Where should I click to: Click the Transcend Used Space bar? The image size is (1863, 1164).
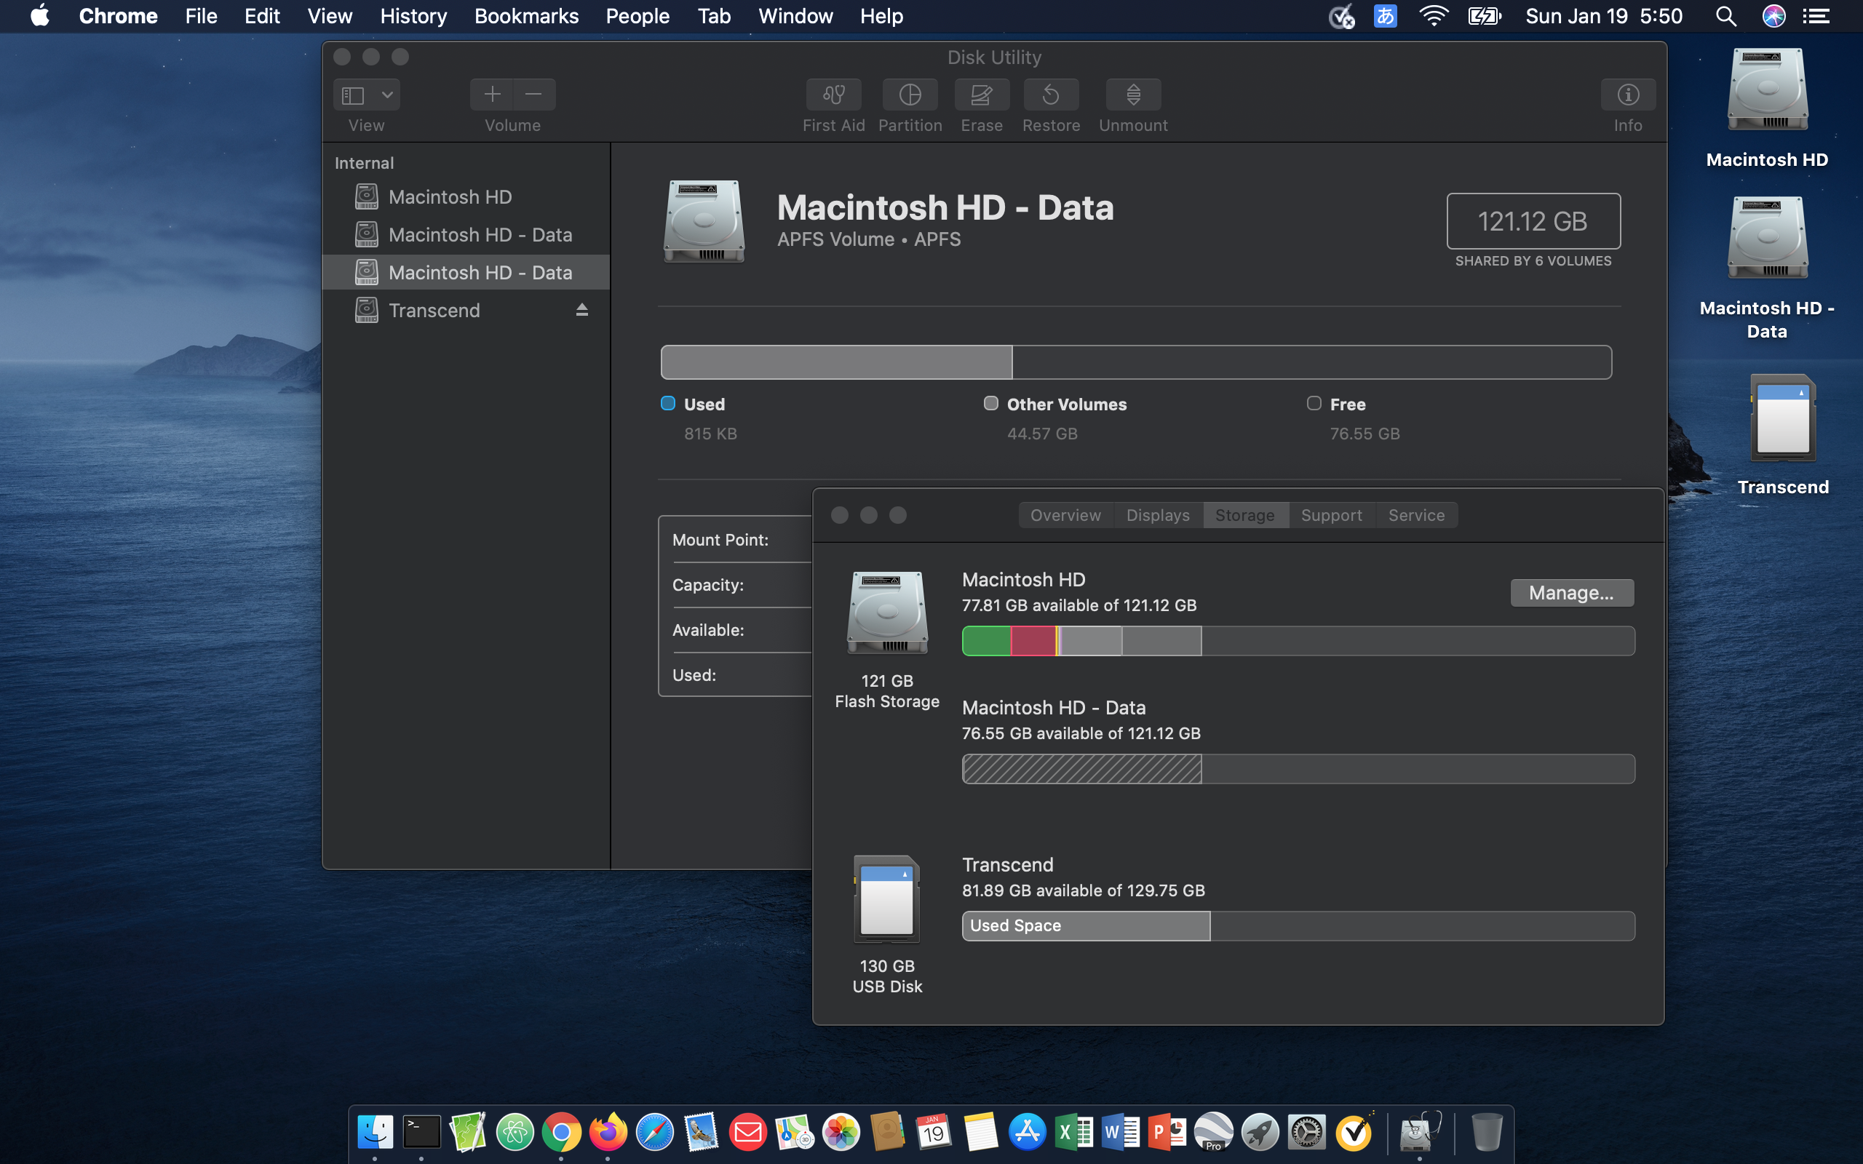pyautogui.click(x=1086, y=926)
